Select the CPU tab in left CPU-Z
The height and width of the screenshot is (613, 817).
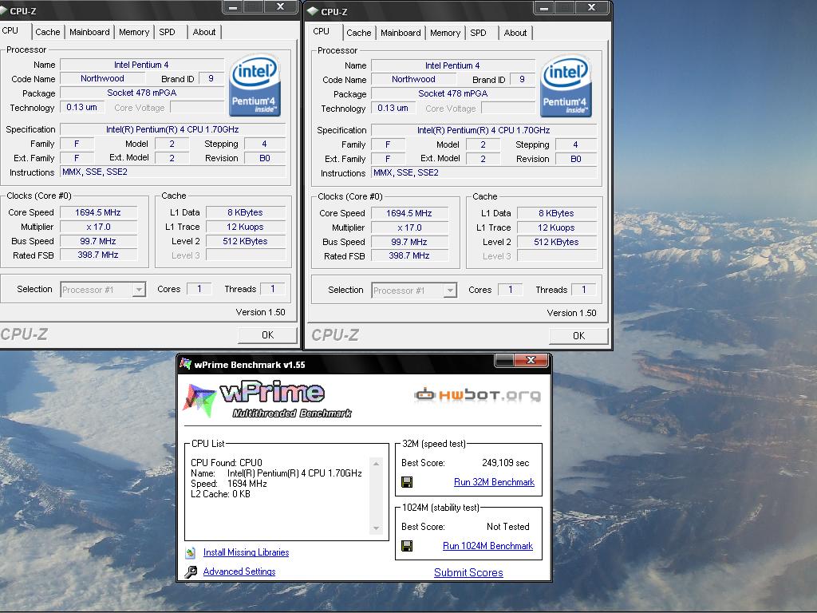tap(10, 30)
